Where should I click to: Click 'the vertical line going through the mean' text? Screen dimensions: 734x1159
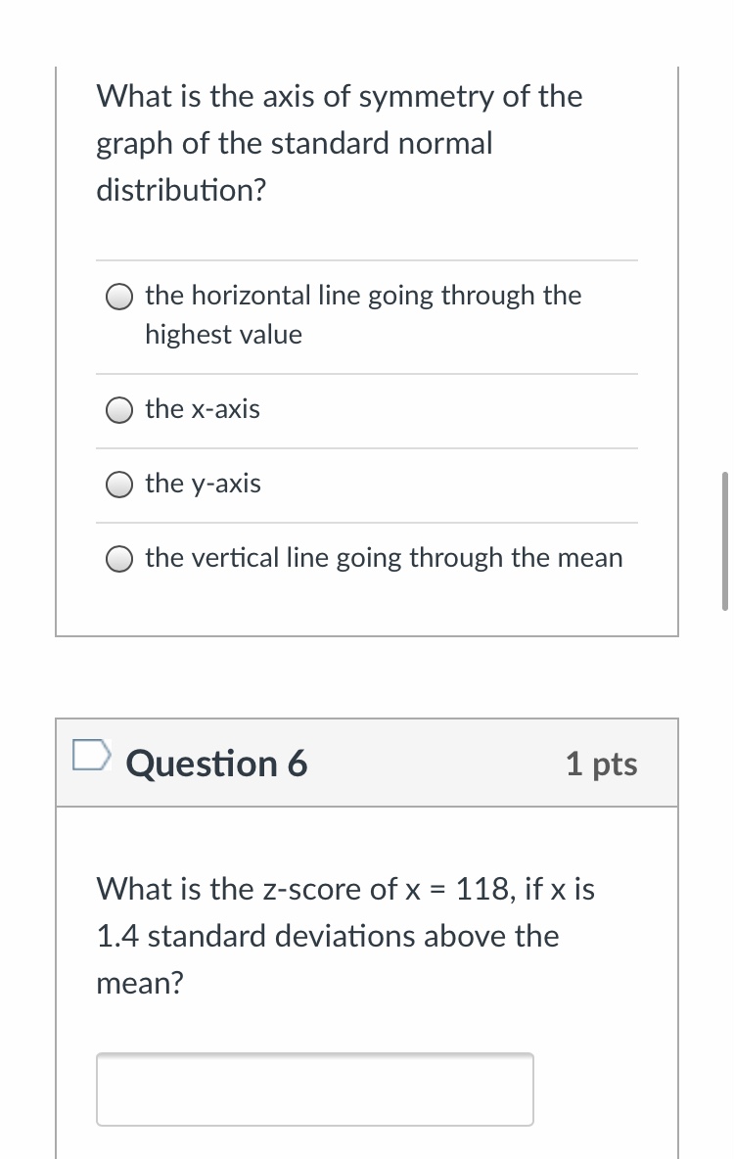click(x=384, y=558)
